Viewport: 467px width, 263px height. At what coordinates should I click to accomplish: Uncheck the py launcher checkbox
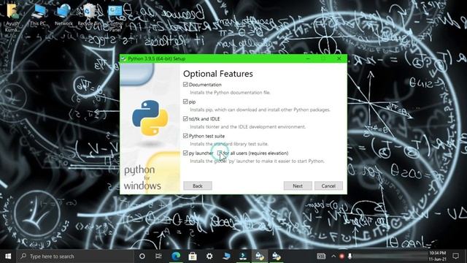pyautogui.click(x=185, y=153)
